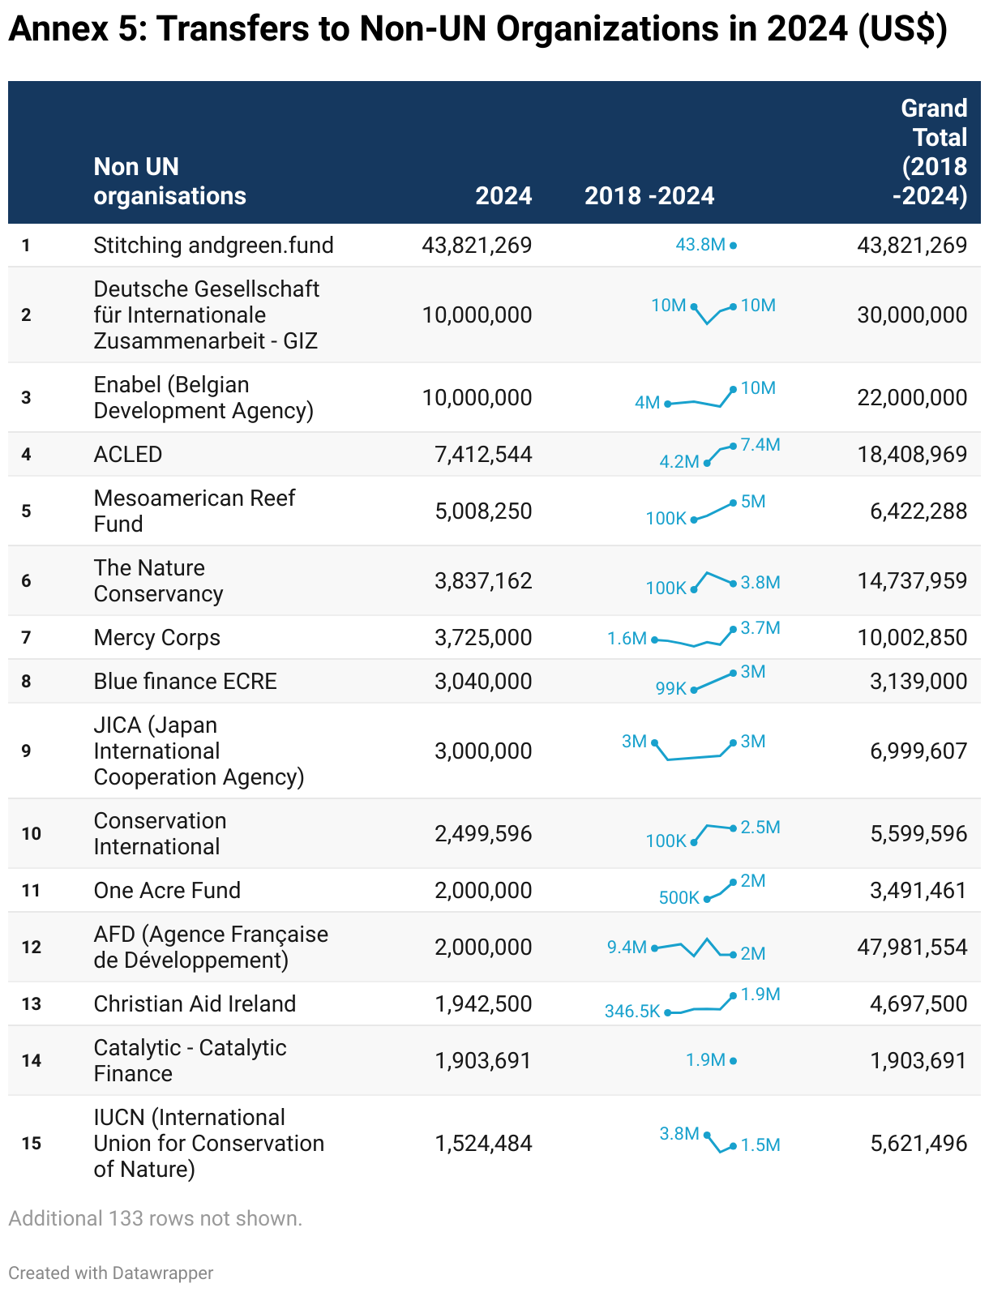Click row number 1
Image resolution: width=989 pixels, height=1292 pixels.
pos(26,246)
